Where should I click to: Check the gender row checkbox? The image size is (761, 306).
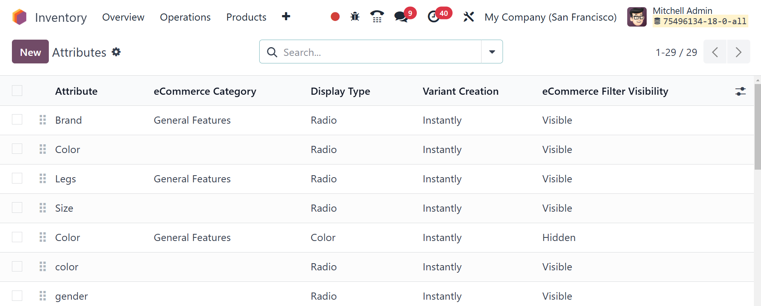click(17, 296)
